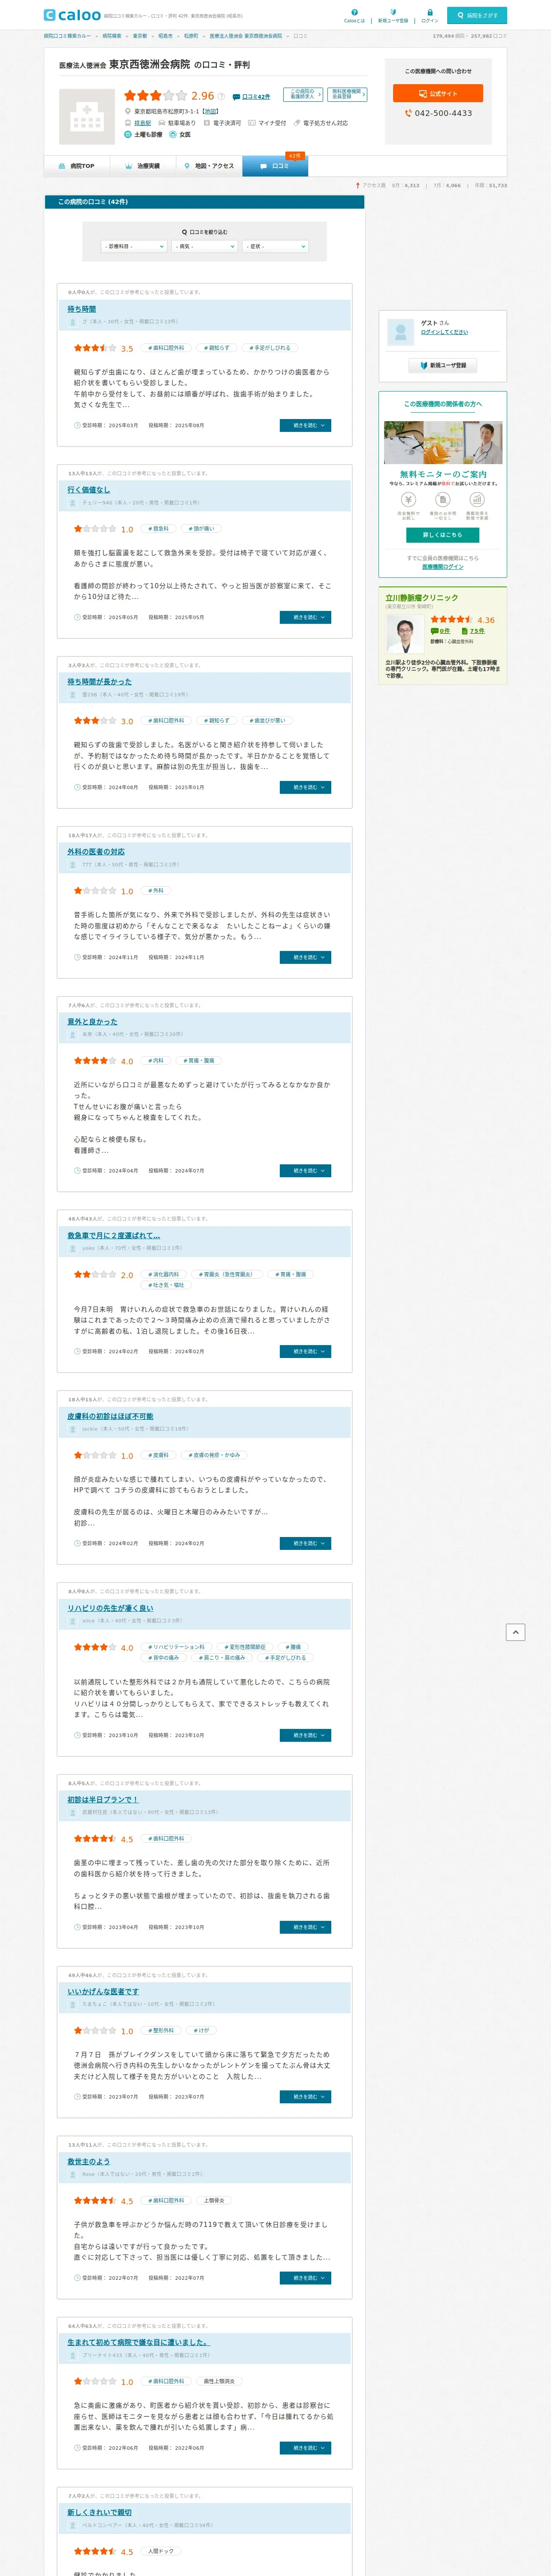This screenshot has height=2576, width=551.
Task: Expand 続きを読む for the 意外と良かった review
Action: point(305,1170)
